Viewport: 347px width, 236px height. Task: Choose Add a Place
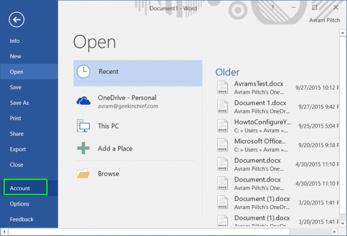click(x=137, y=148)
